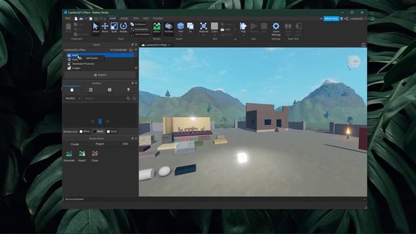Screen dimensions: 416x234
Task: Choose the Scale tool
Action: [114, 27]
